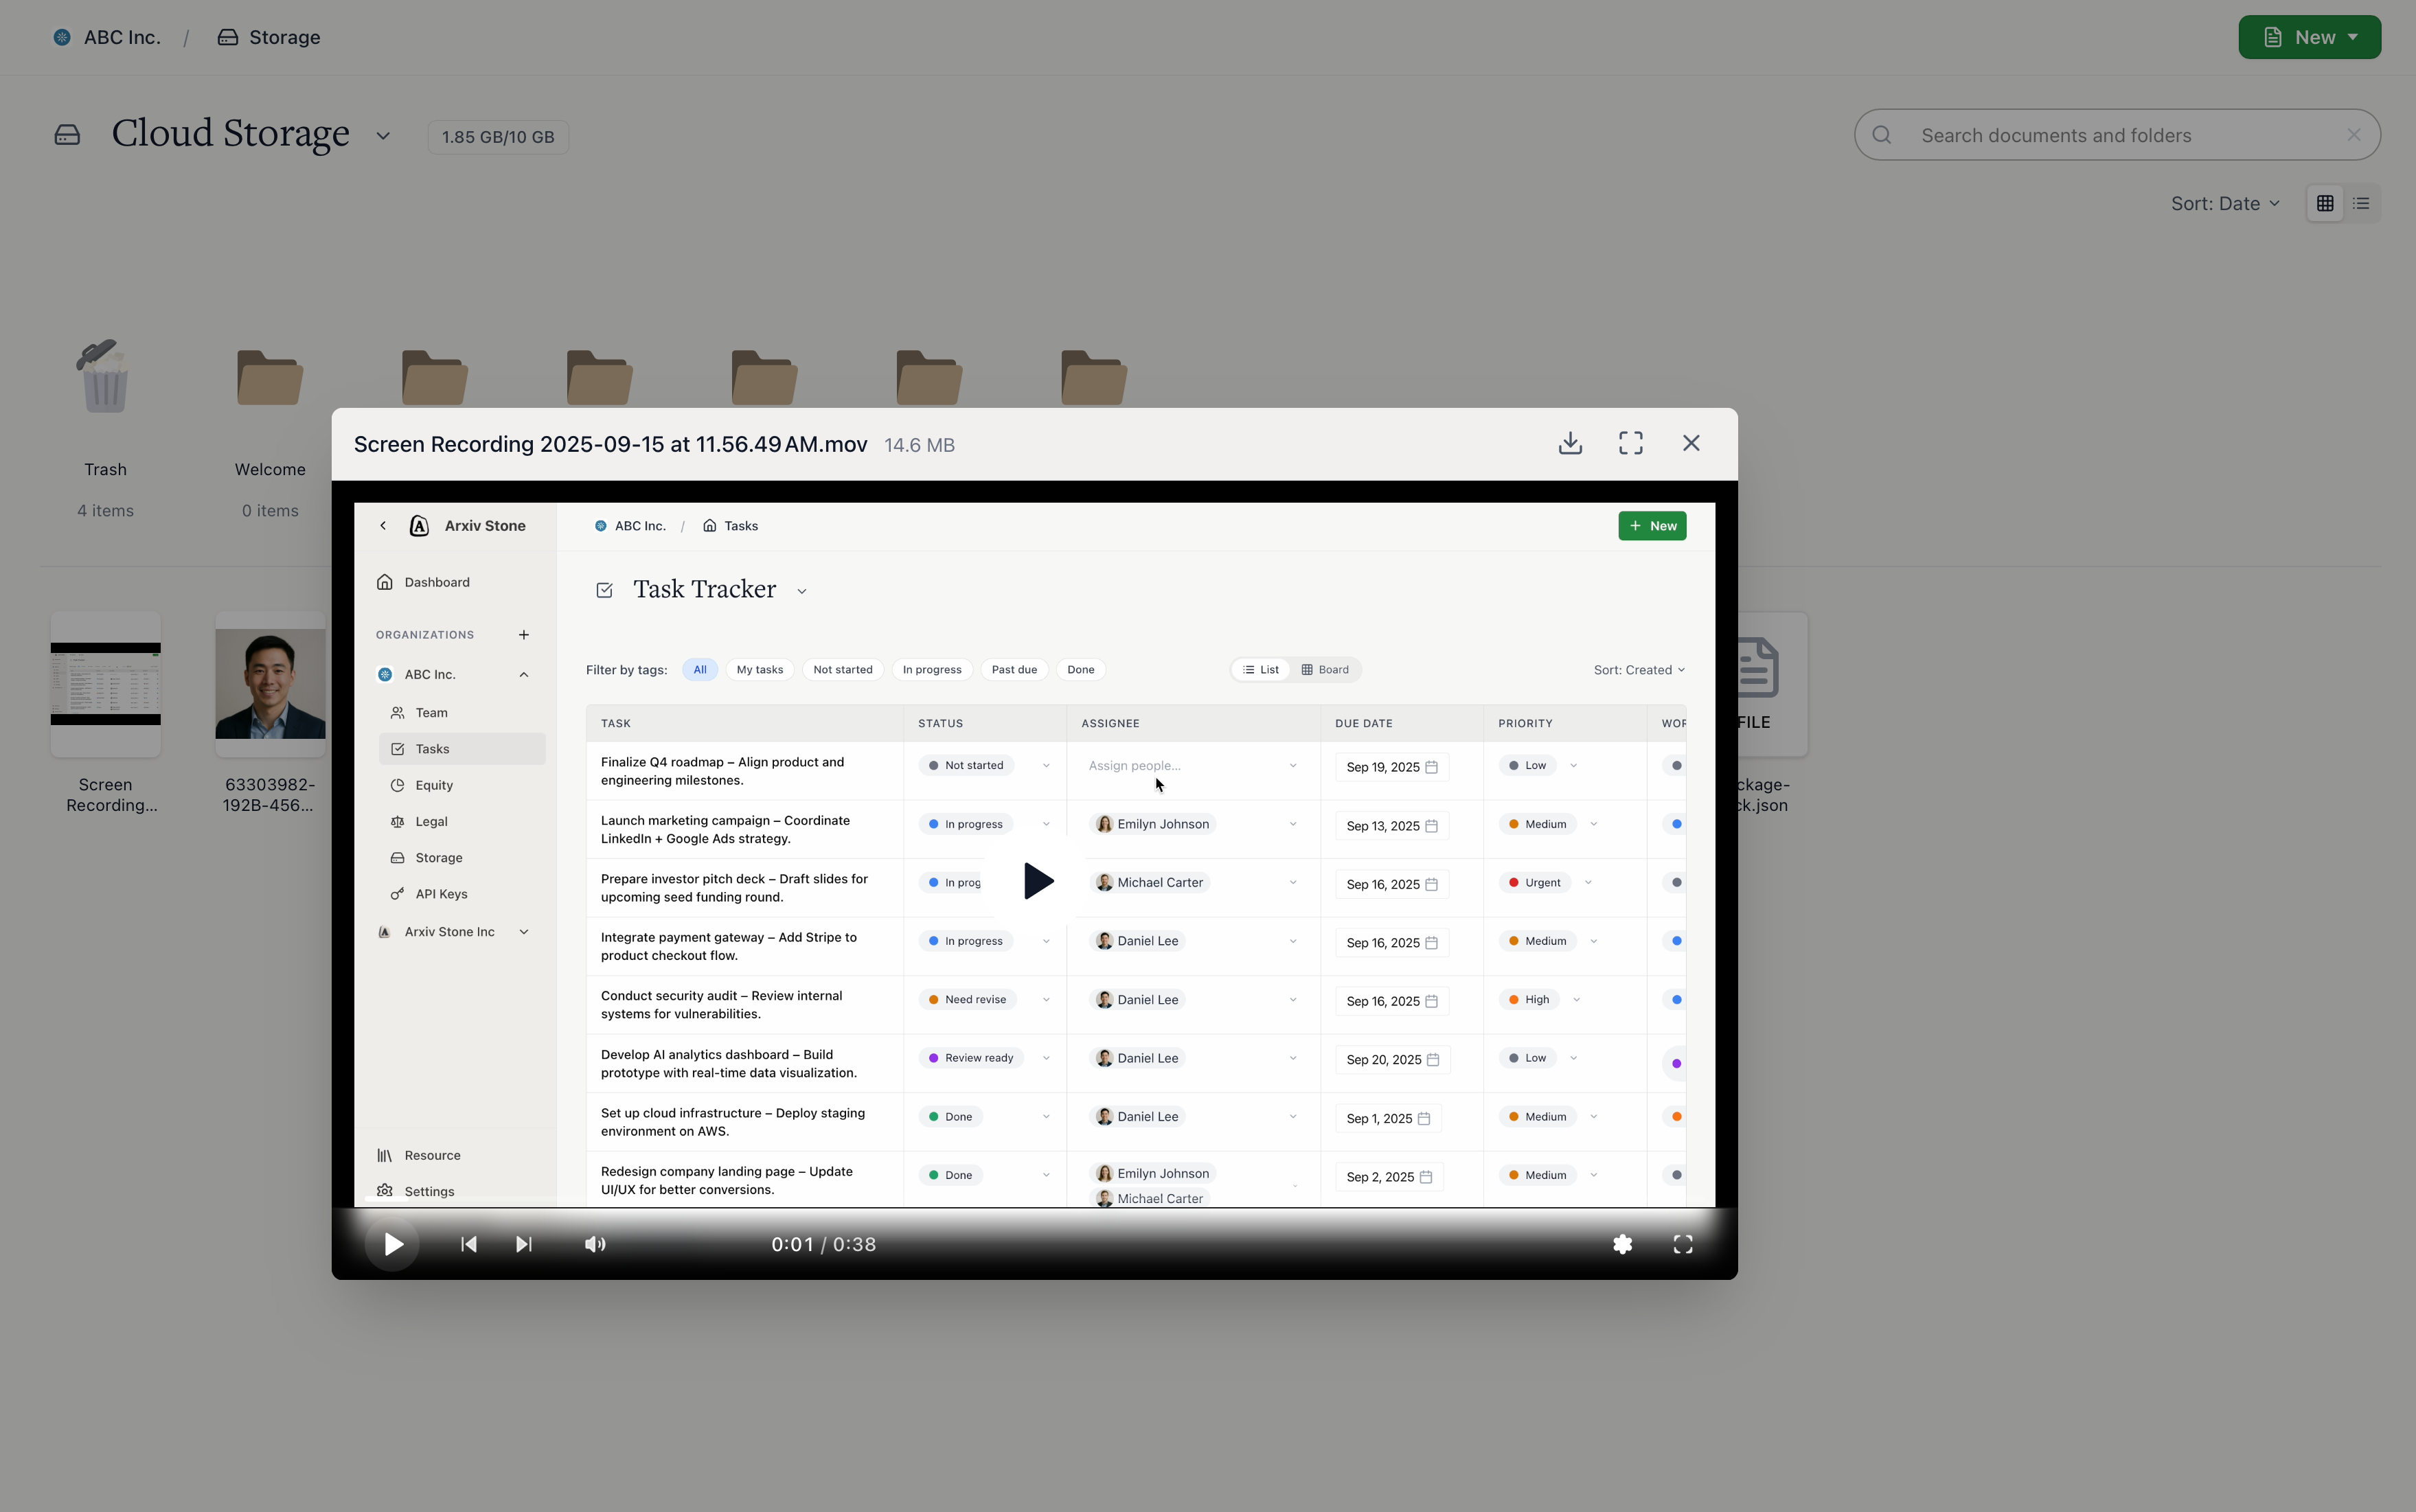The image size is (2416, 1512).
Task: Skip back to the previous frame
Action: (x=468, y=1244)
